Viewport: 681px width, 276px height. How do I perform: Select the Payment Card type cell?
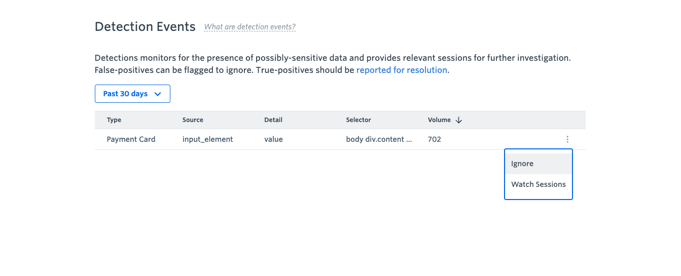pos(131,139)
